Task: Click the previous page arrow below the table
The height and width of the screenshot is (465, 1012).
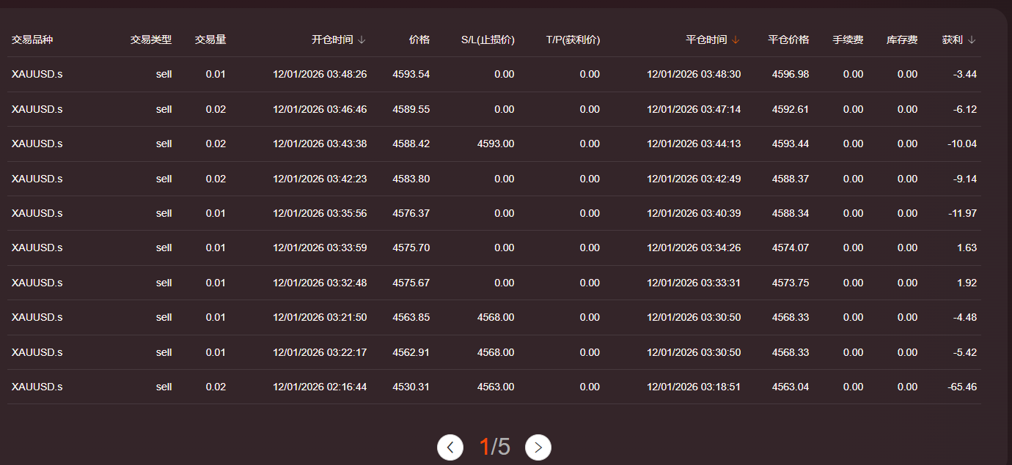Action: [x=450, y=447]
